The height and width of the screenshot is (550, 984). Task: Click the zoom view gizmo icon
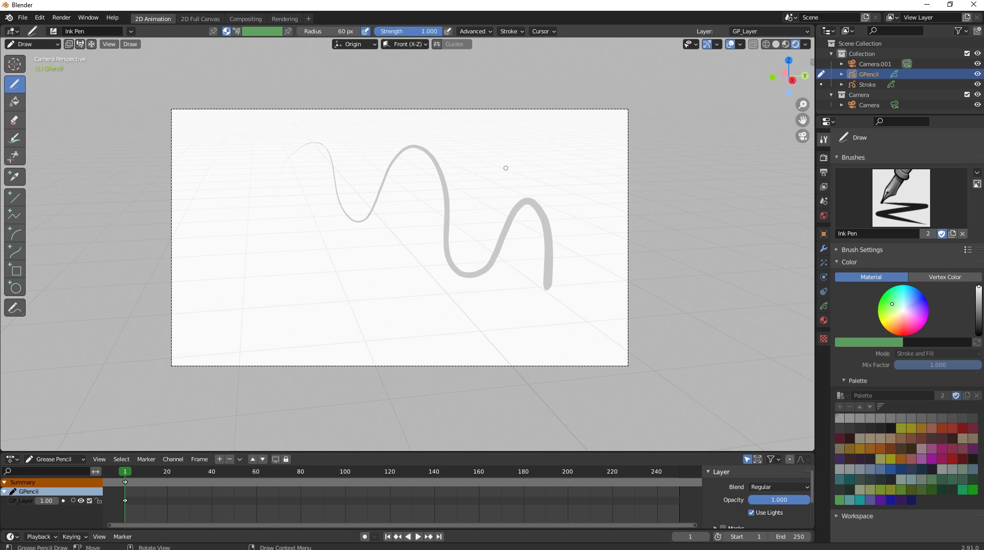803,105
